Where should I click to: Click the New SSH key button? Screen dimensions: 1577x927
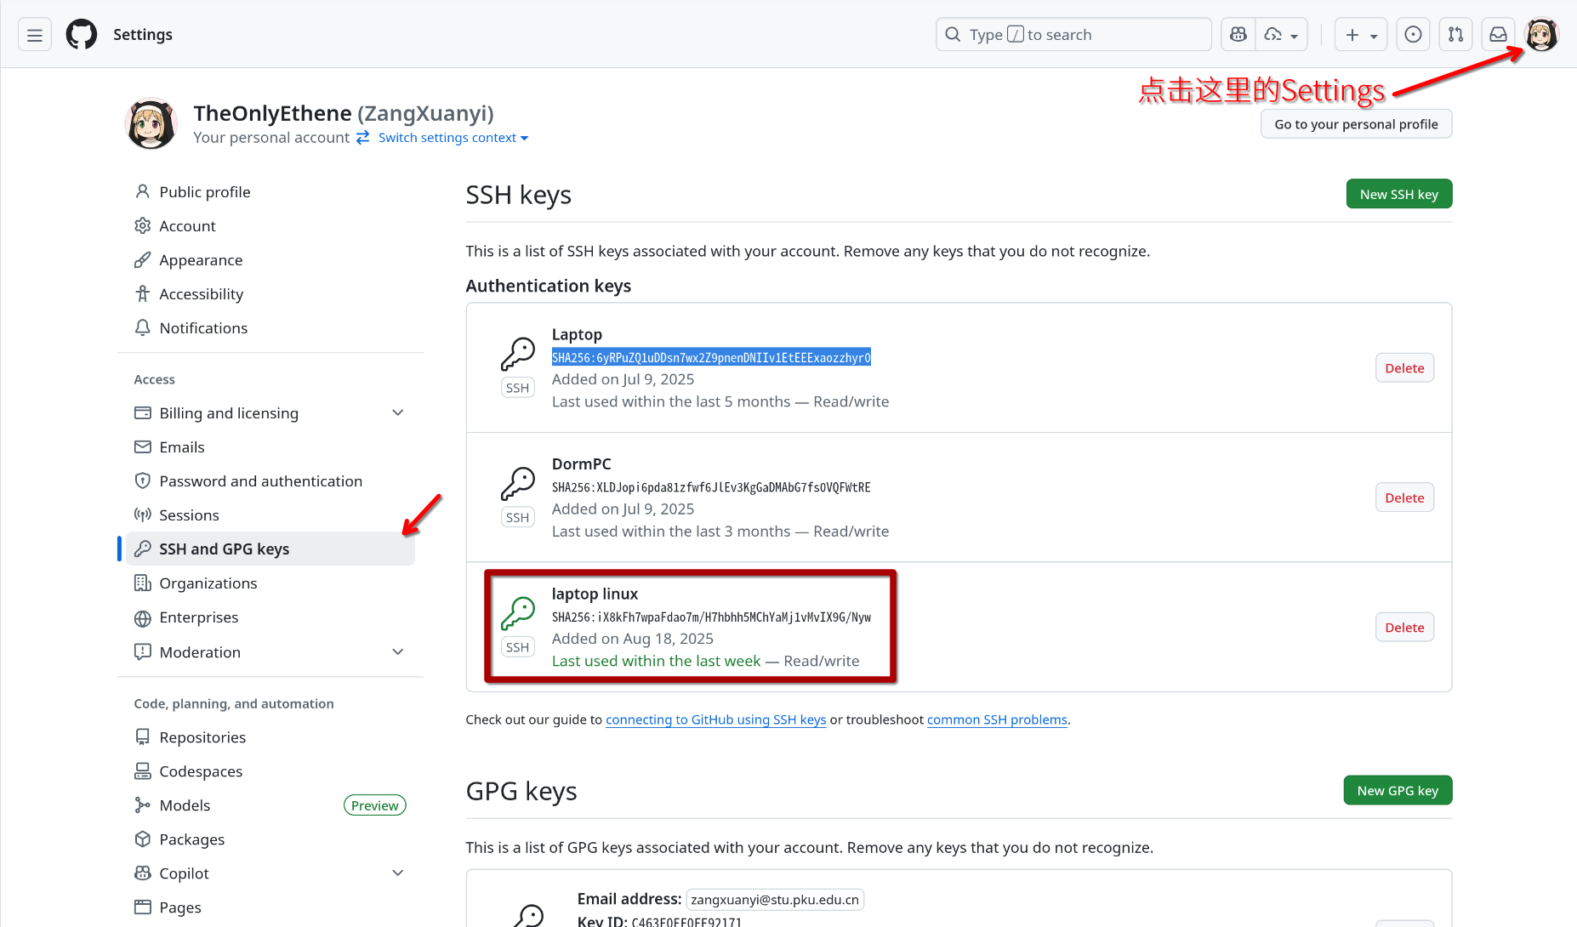coord(1398,193)
